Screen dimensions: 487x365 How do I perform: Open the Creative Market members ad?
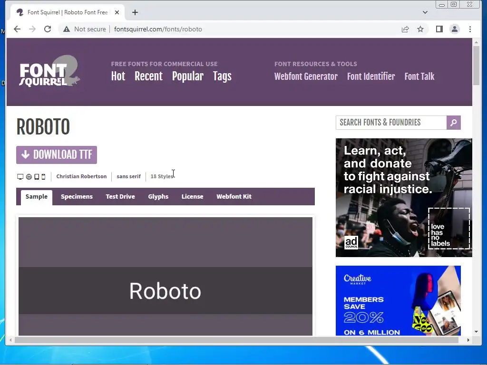tap(398, 300)
